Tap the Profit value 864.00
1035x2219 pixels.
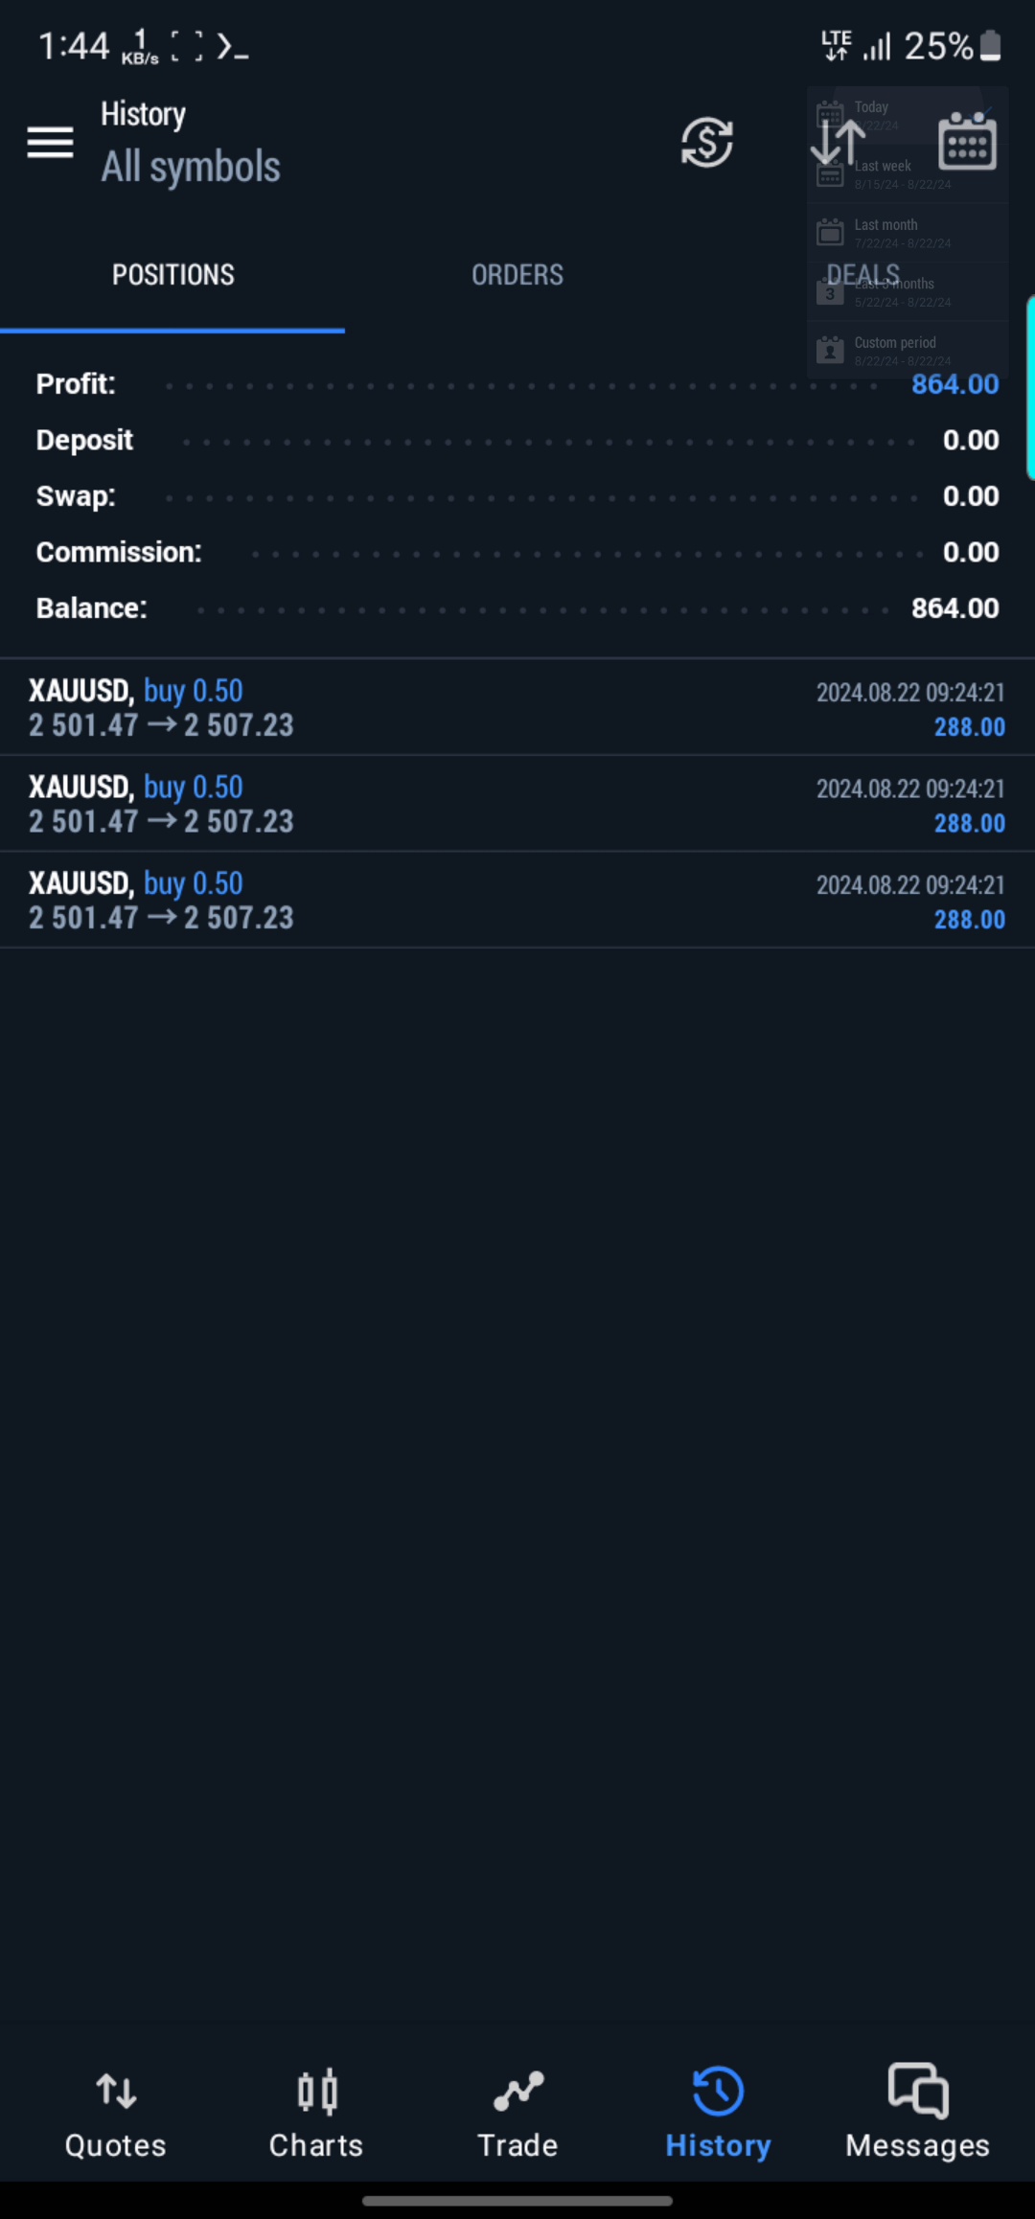(x=954, y=384)
